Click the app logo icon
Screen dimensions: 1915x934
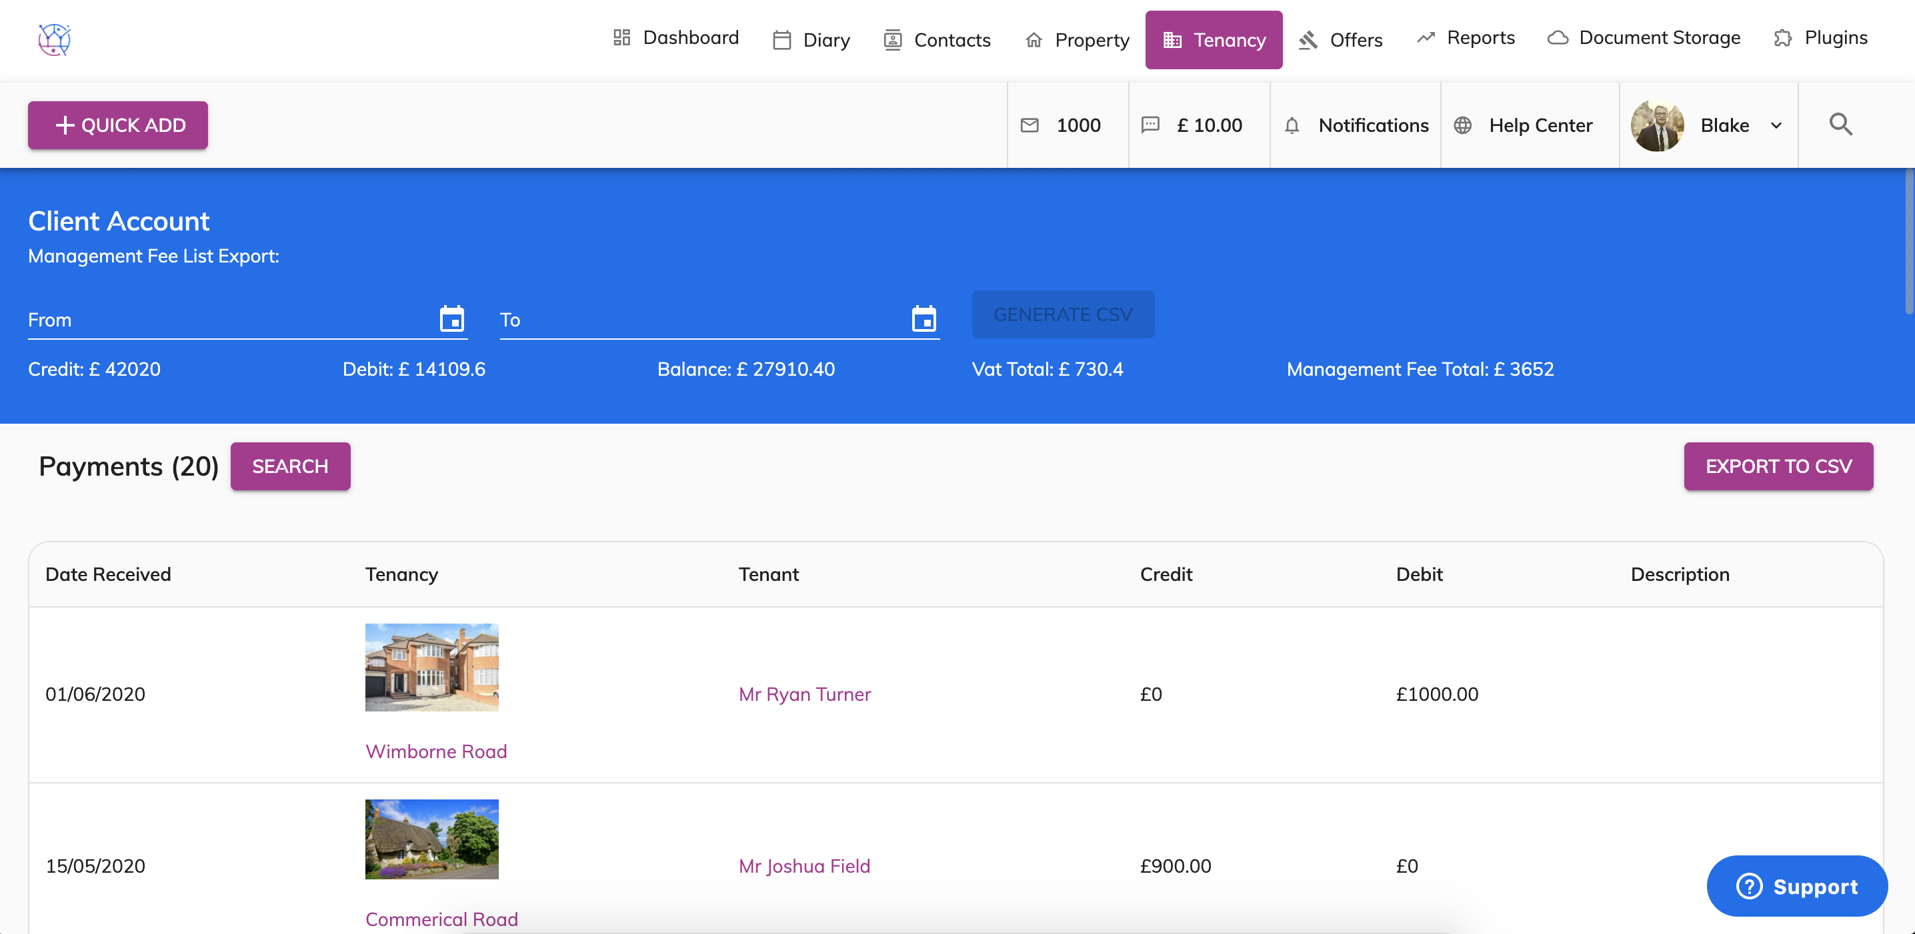(54, 39)
